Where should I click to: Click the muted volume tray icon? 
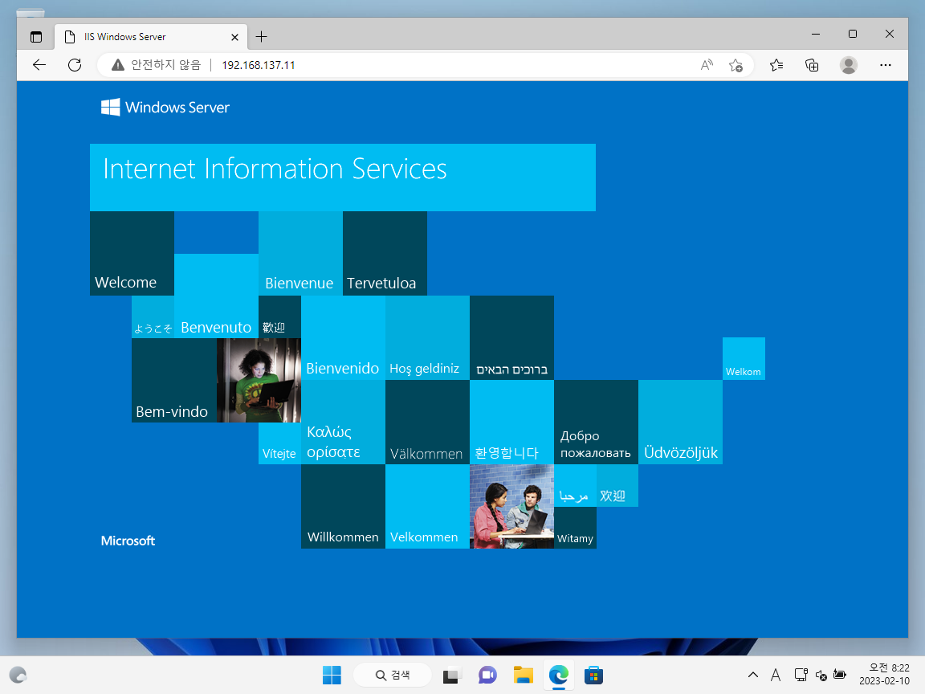click(x=821, y=675)
